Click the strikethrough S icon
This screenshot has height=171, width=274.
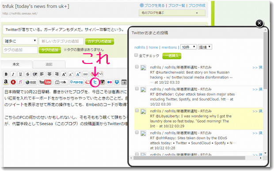coord(27,74)
